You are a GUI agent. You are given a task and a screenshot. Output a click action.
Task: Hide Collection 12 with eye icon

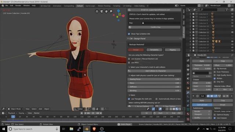coord(232,32)
